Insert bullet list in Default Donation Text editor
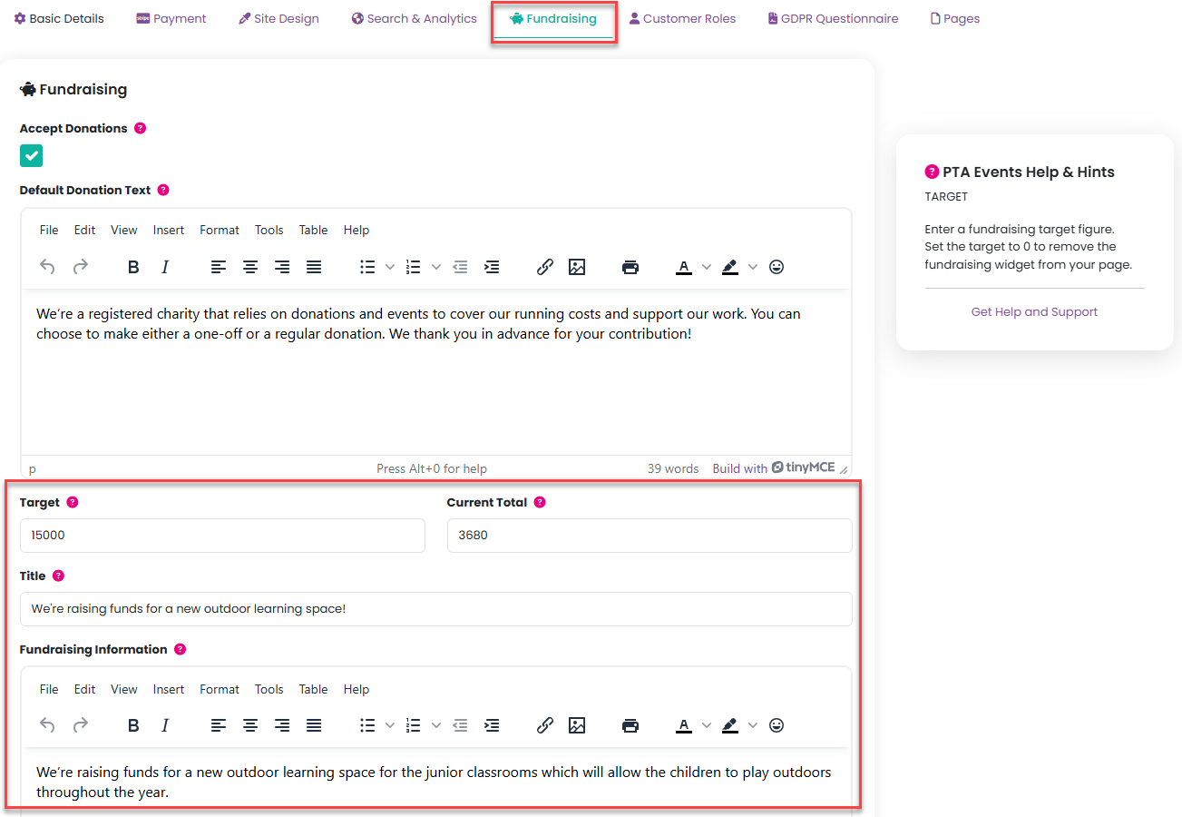 coord(367,267)
